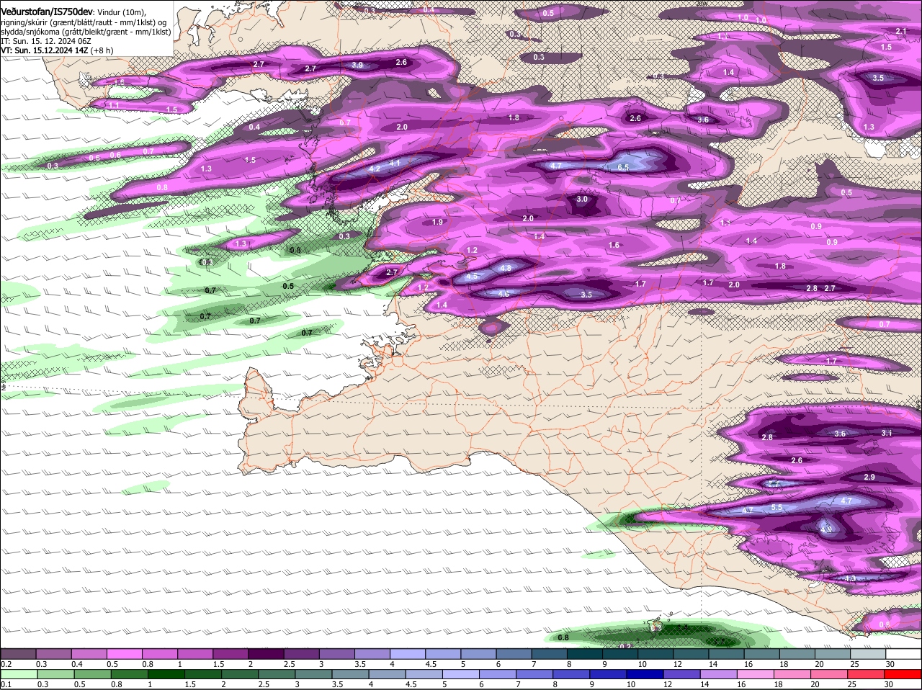The width and height of the screenshot is (922, 690).
Task: Click the 0.2 label on the purple scale
Action: 6,664
